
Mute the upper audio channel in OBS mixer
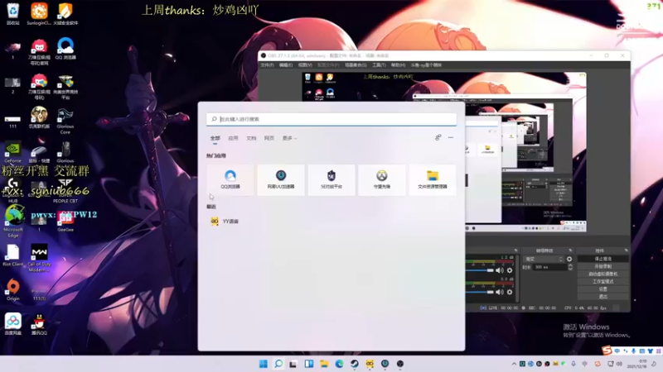pos(500,270)
